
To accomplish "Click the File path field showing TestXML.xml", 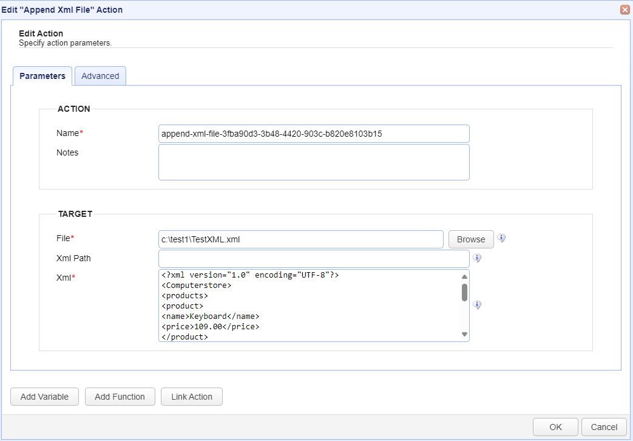I will [300, 239].
